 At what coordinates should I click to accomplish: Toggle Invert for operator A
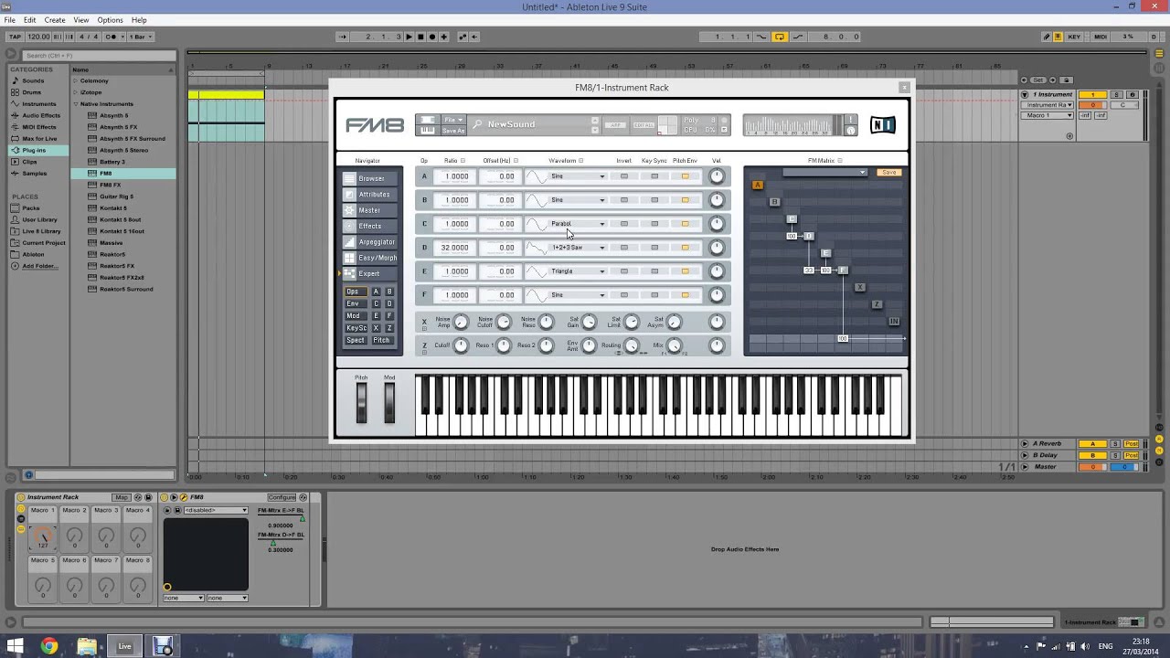pos(624,176)
